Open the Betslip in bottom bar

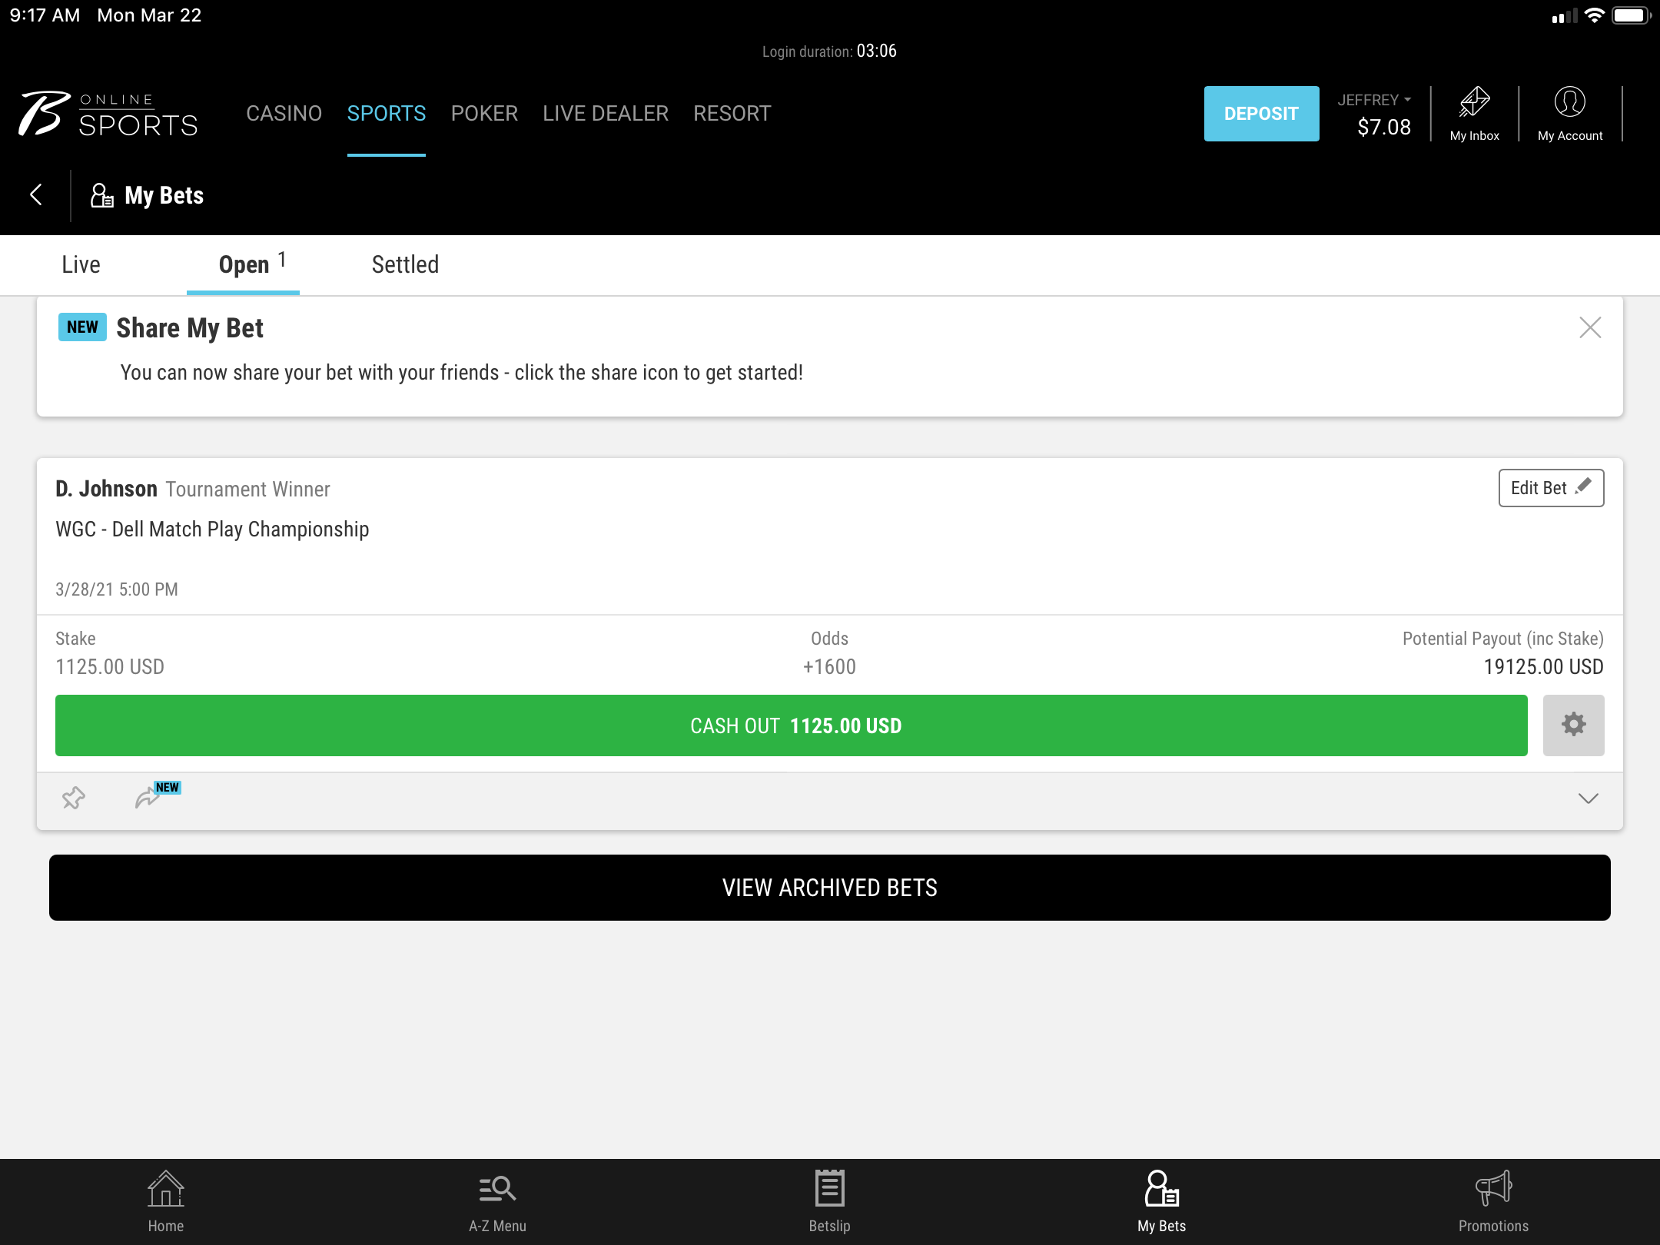(x=829, y=1201)
